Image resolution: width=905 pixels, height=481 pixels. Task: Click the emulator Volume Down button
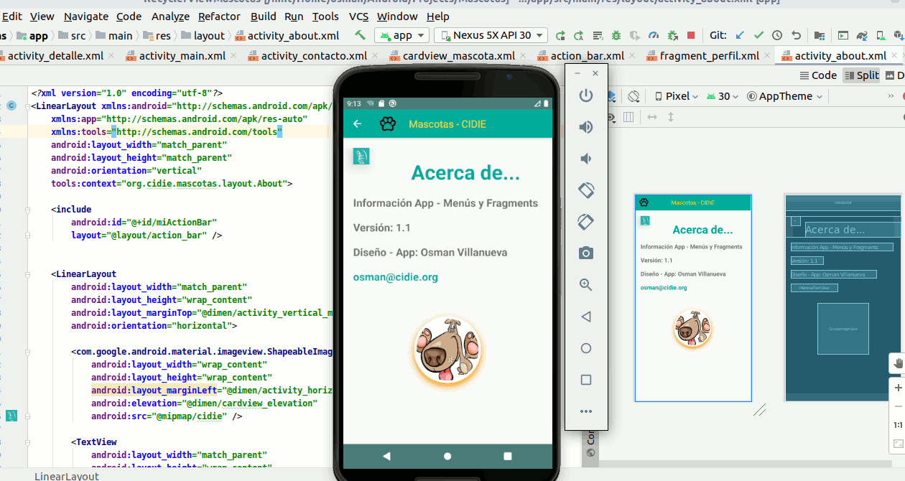click(x=586, y=159)
